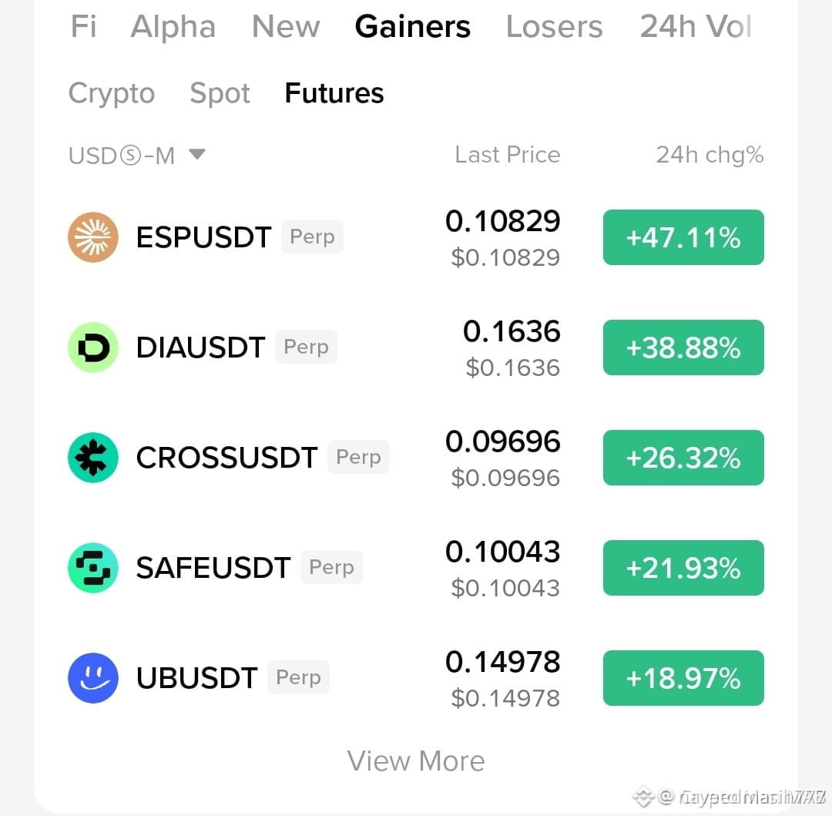Screen dimensions: 832x816
Task: Click the +47.11% change badge
Action: click(x=683, y=237)
